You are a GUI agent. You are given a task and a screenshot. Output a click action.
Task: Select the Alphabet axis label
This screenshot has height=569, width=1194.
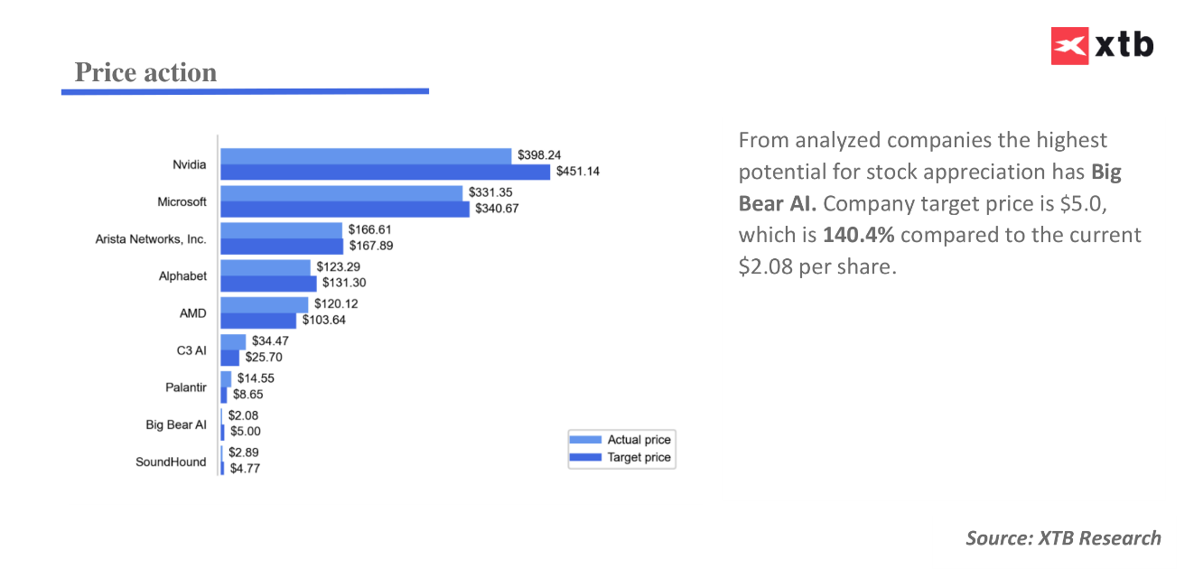(182, 276)
